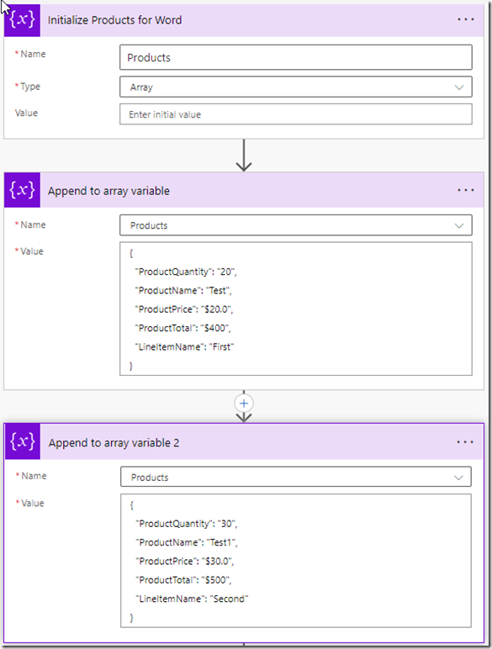Click the Enter initial value field
The image size is (492, 649).
296,114
